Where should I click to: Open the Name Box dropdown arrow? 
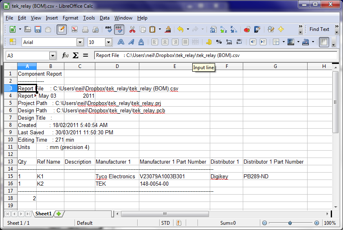tap(53, 56)
